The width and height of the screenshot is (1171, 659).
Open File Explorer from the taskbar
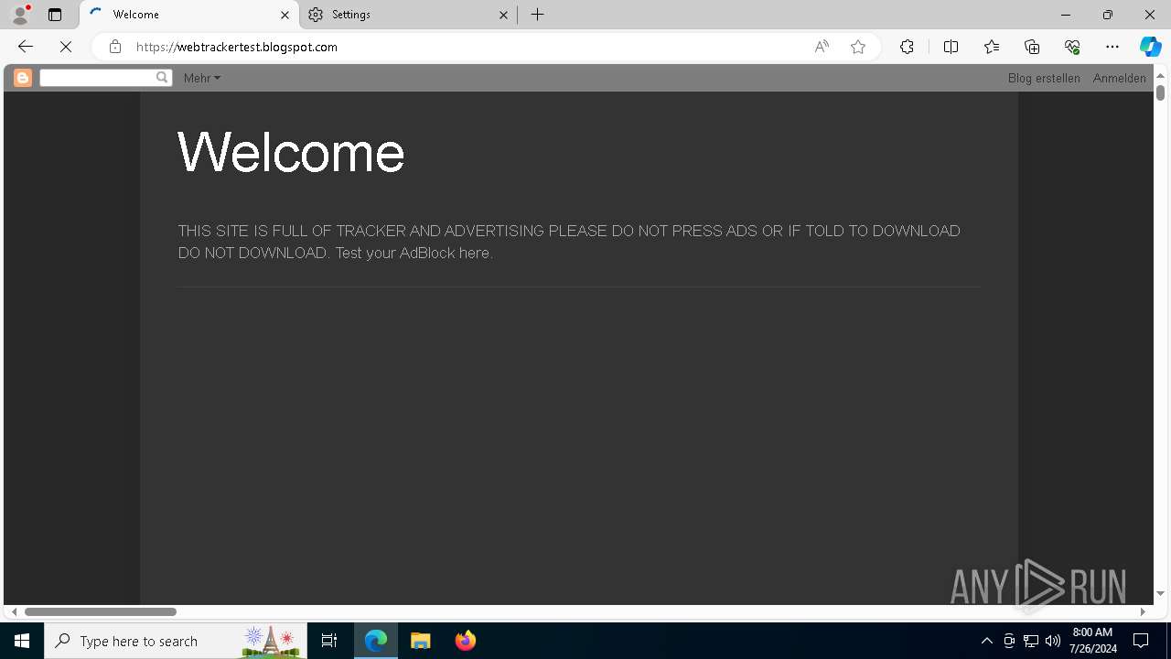421,641
